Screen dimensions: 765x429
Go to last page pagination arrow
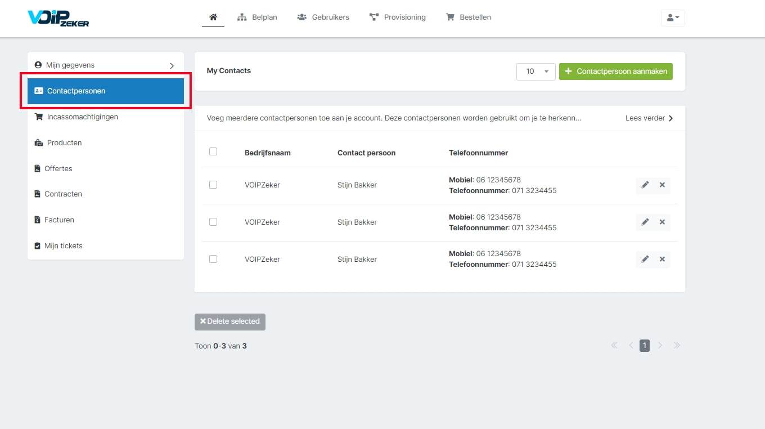(677, 346)
